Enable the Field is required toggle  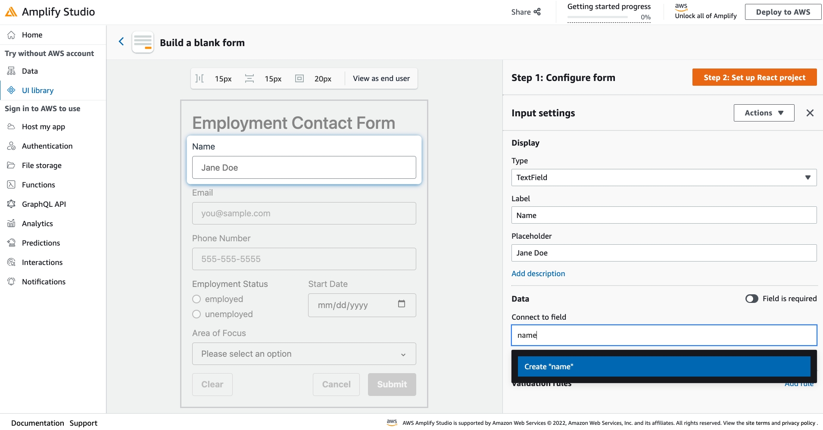[751, 298]
